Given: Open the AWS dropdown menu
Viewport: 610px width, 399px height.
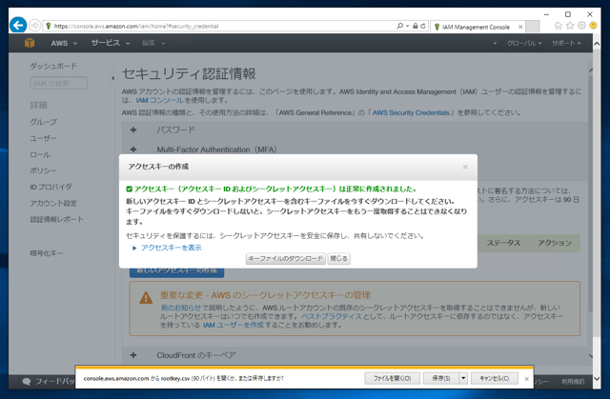Looking at the screenshot, I should tap(64, 43).
